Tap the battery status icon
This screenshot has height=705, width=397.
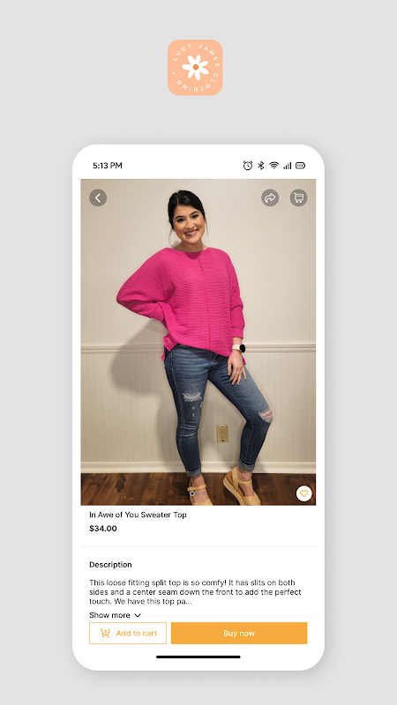[x=300, y=166]
